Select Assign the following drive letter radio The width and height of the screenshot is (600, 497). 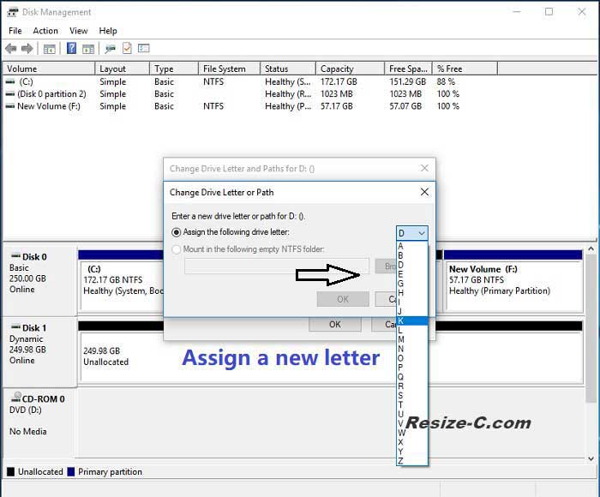(176, 232)
